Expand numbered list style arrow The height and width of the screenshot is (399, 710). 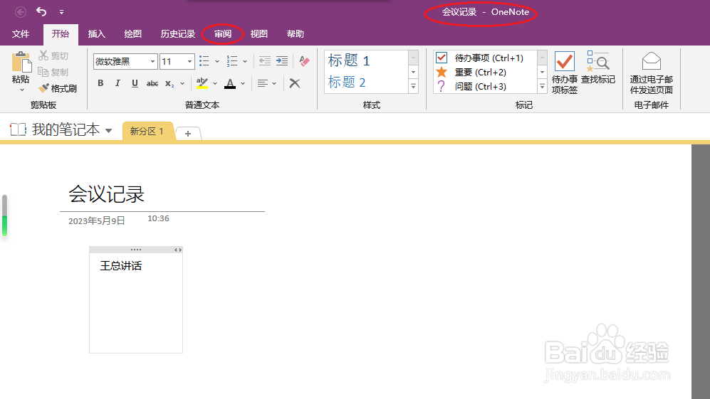click(x=245, y=62)
